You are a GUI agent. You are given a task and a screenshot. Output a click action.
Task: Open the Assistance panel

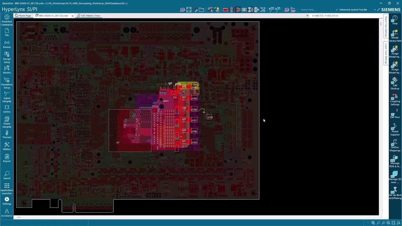[x=7, y=213]
